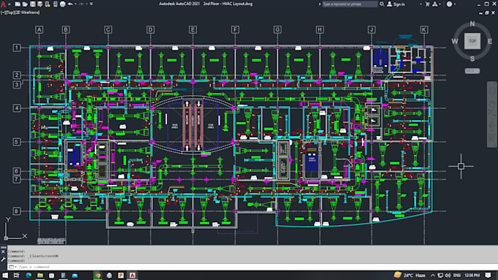
Task: Click the TOP face of the ViewCube
Action: (x=472, y=41)
